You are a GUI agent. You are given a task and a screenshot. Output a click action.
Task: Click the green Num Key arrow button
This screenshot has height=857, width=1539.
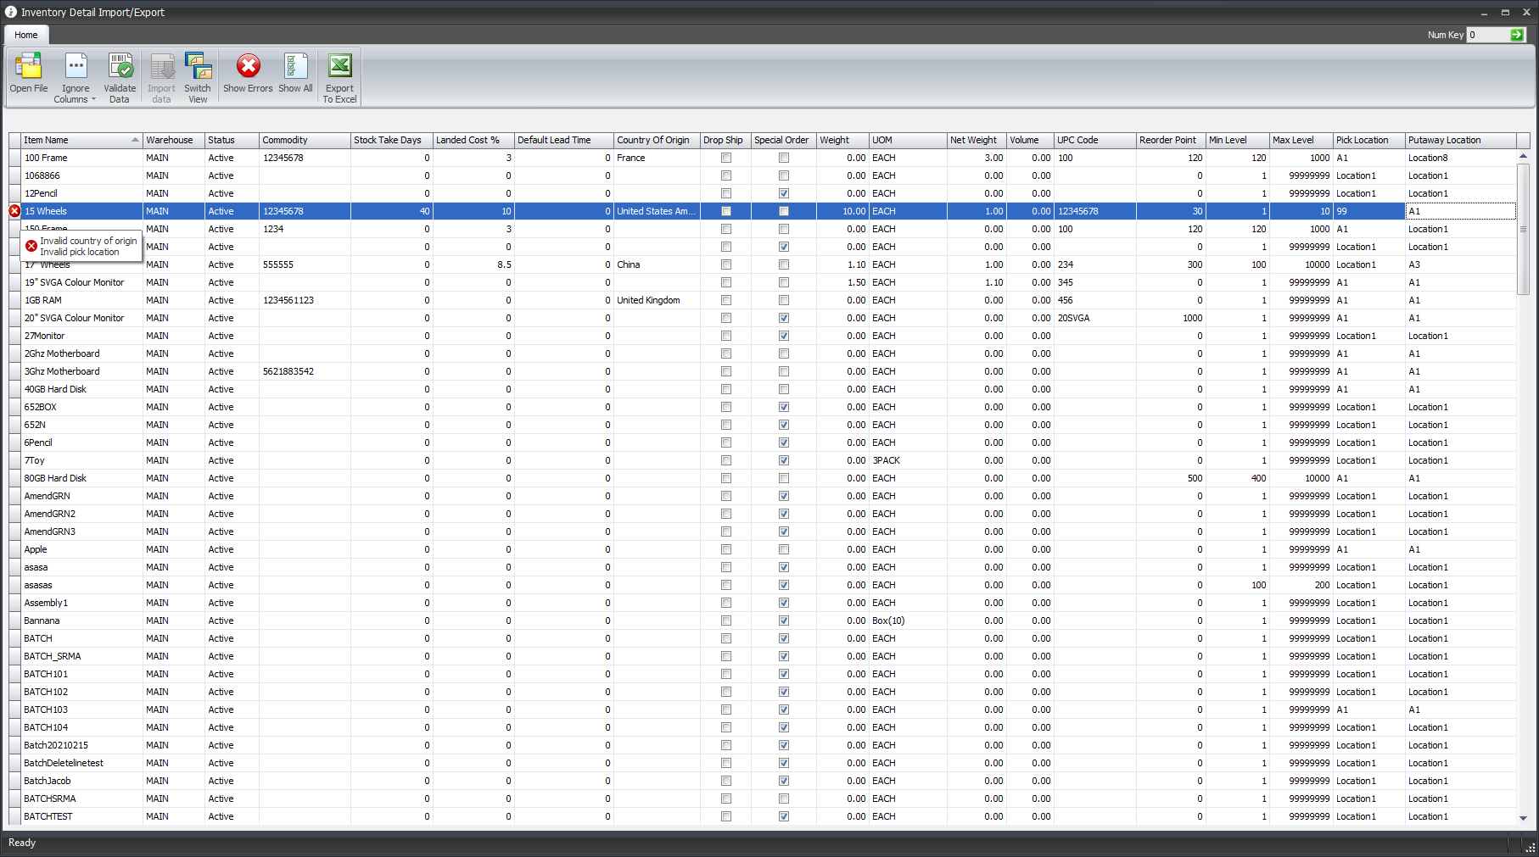(1517, 35)
